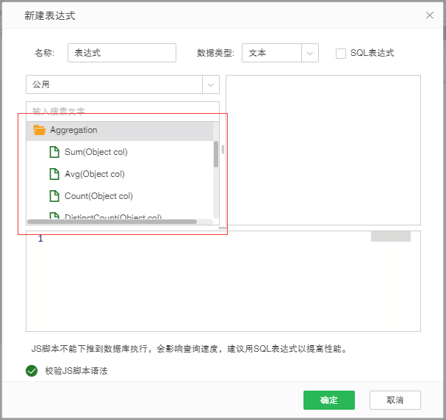Select Avg(Object col) function item
Screen dimensions: 446x420
click(x=94, y=174)
